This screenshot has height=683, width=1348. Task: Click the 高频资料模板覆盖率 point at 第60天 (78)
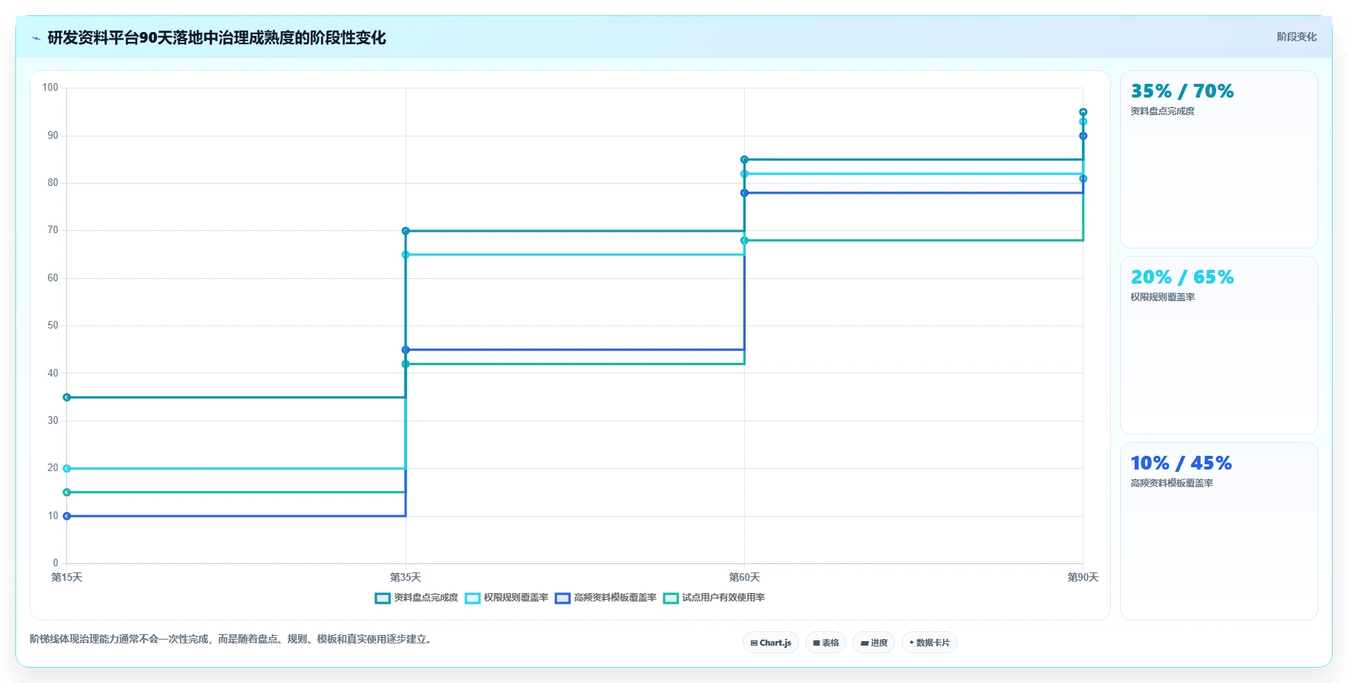coord(744,193)
